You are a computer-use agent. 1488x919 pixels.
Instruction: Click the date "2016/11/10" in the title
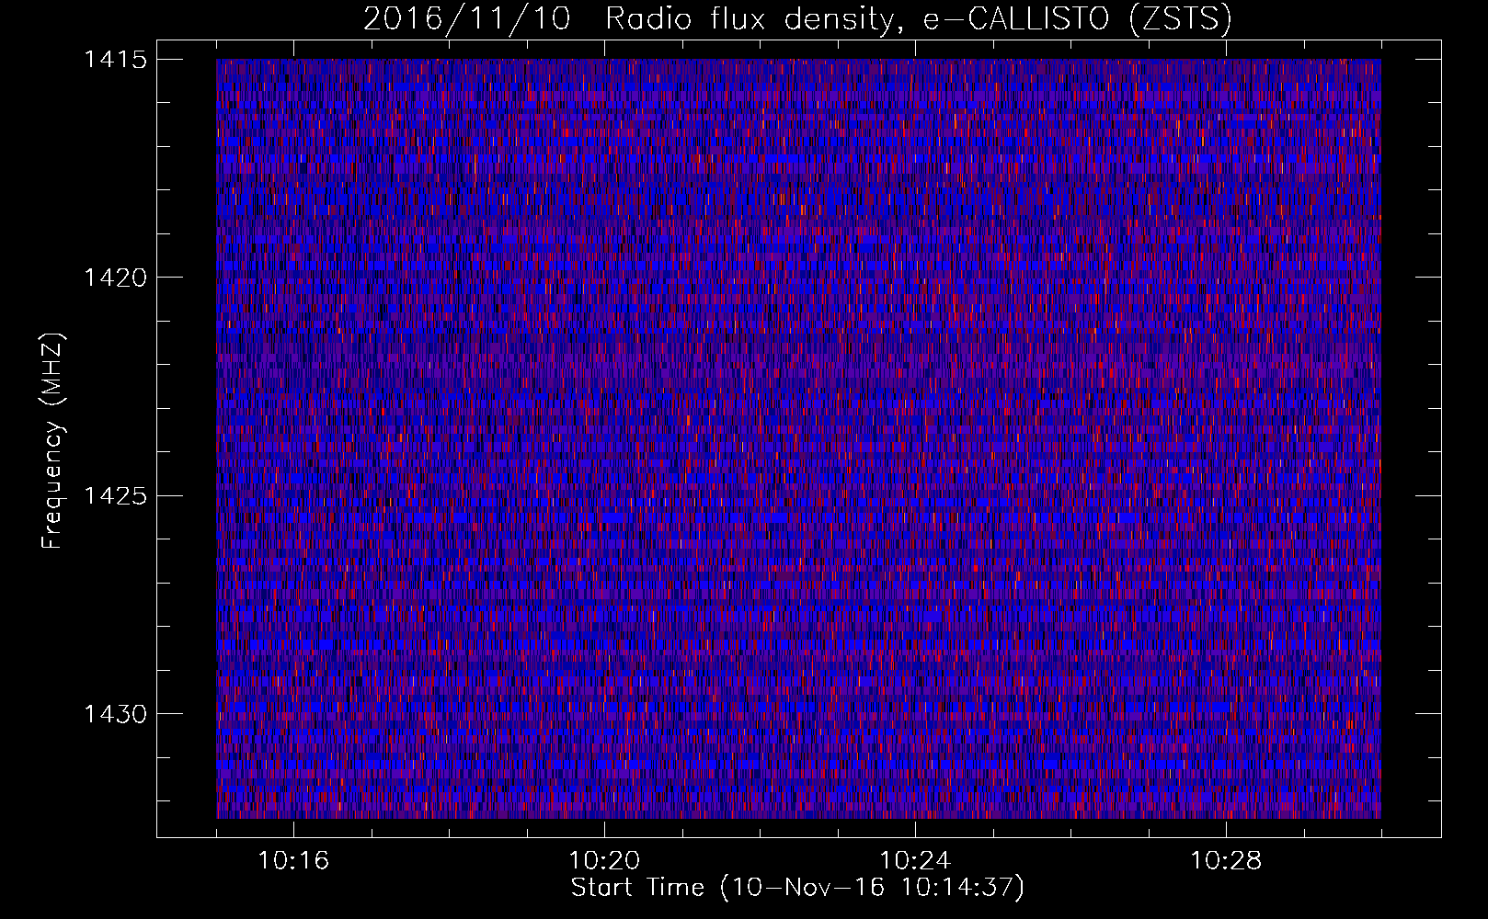click(x=467, y=19)
